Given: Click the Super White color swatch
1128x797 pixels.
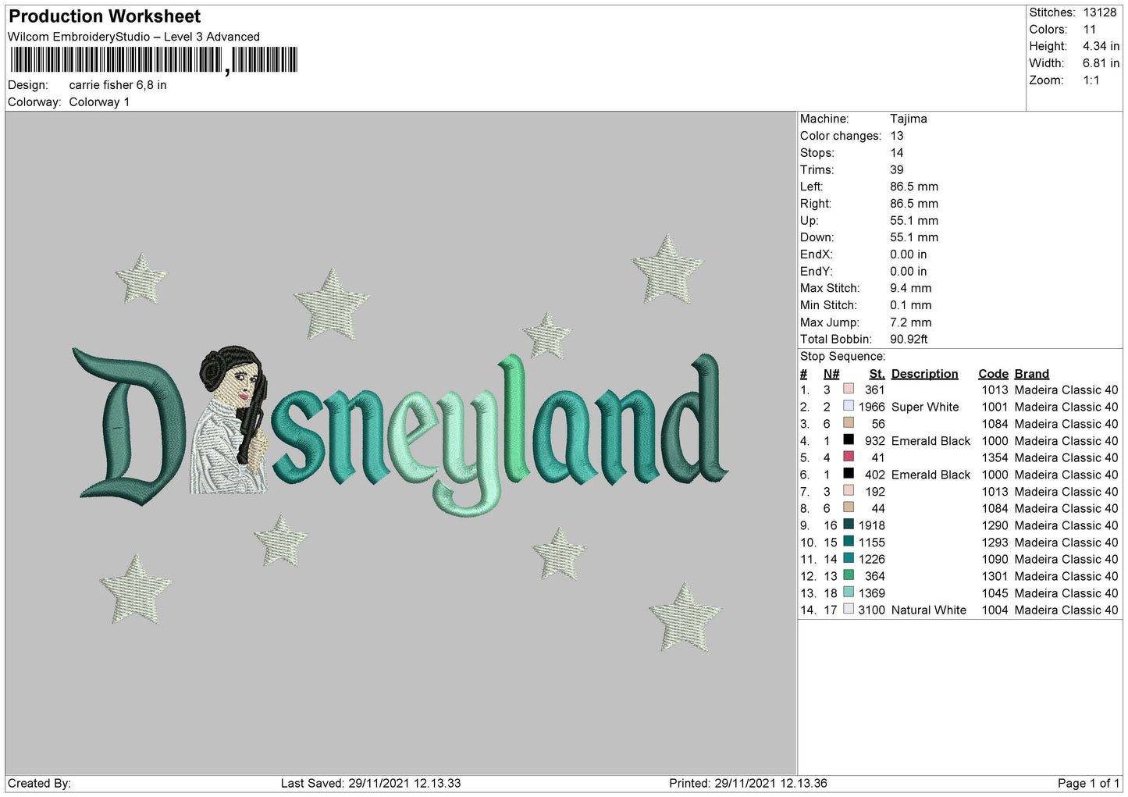Looking at the screenshot, I should [849, 406].
